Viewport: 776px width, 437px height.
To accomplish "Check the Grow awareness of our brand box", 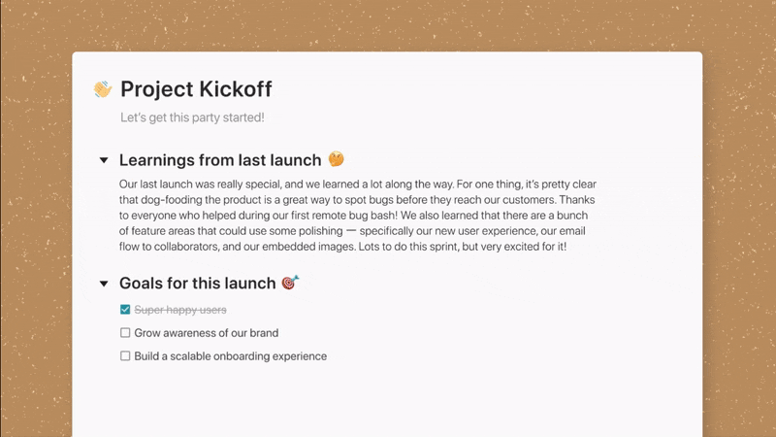I will (x=125, y=333).
